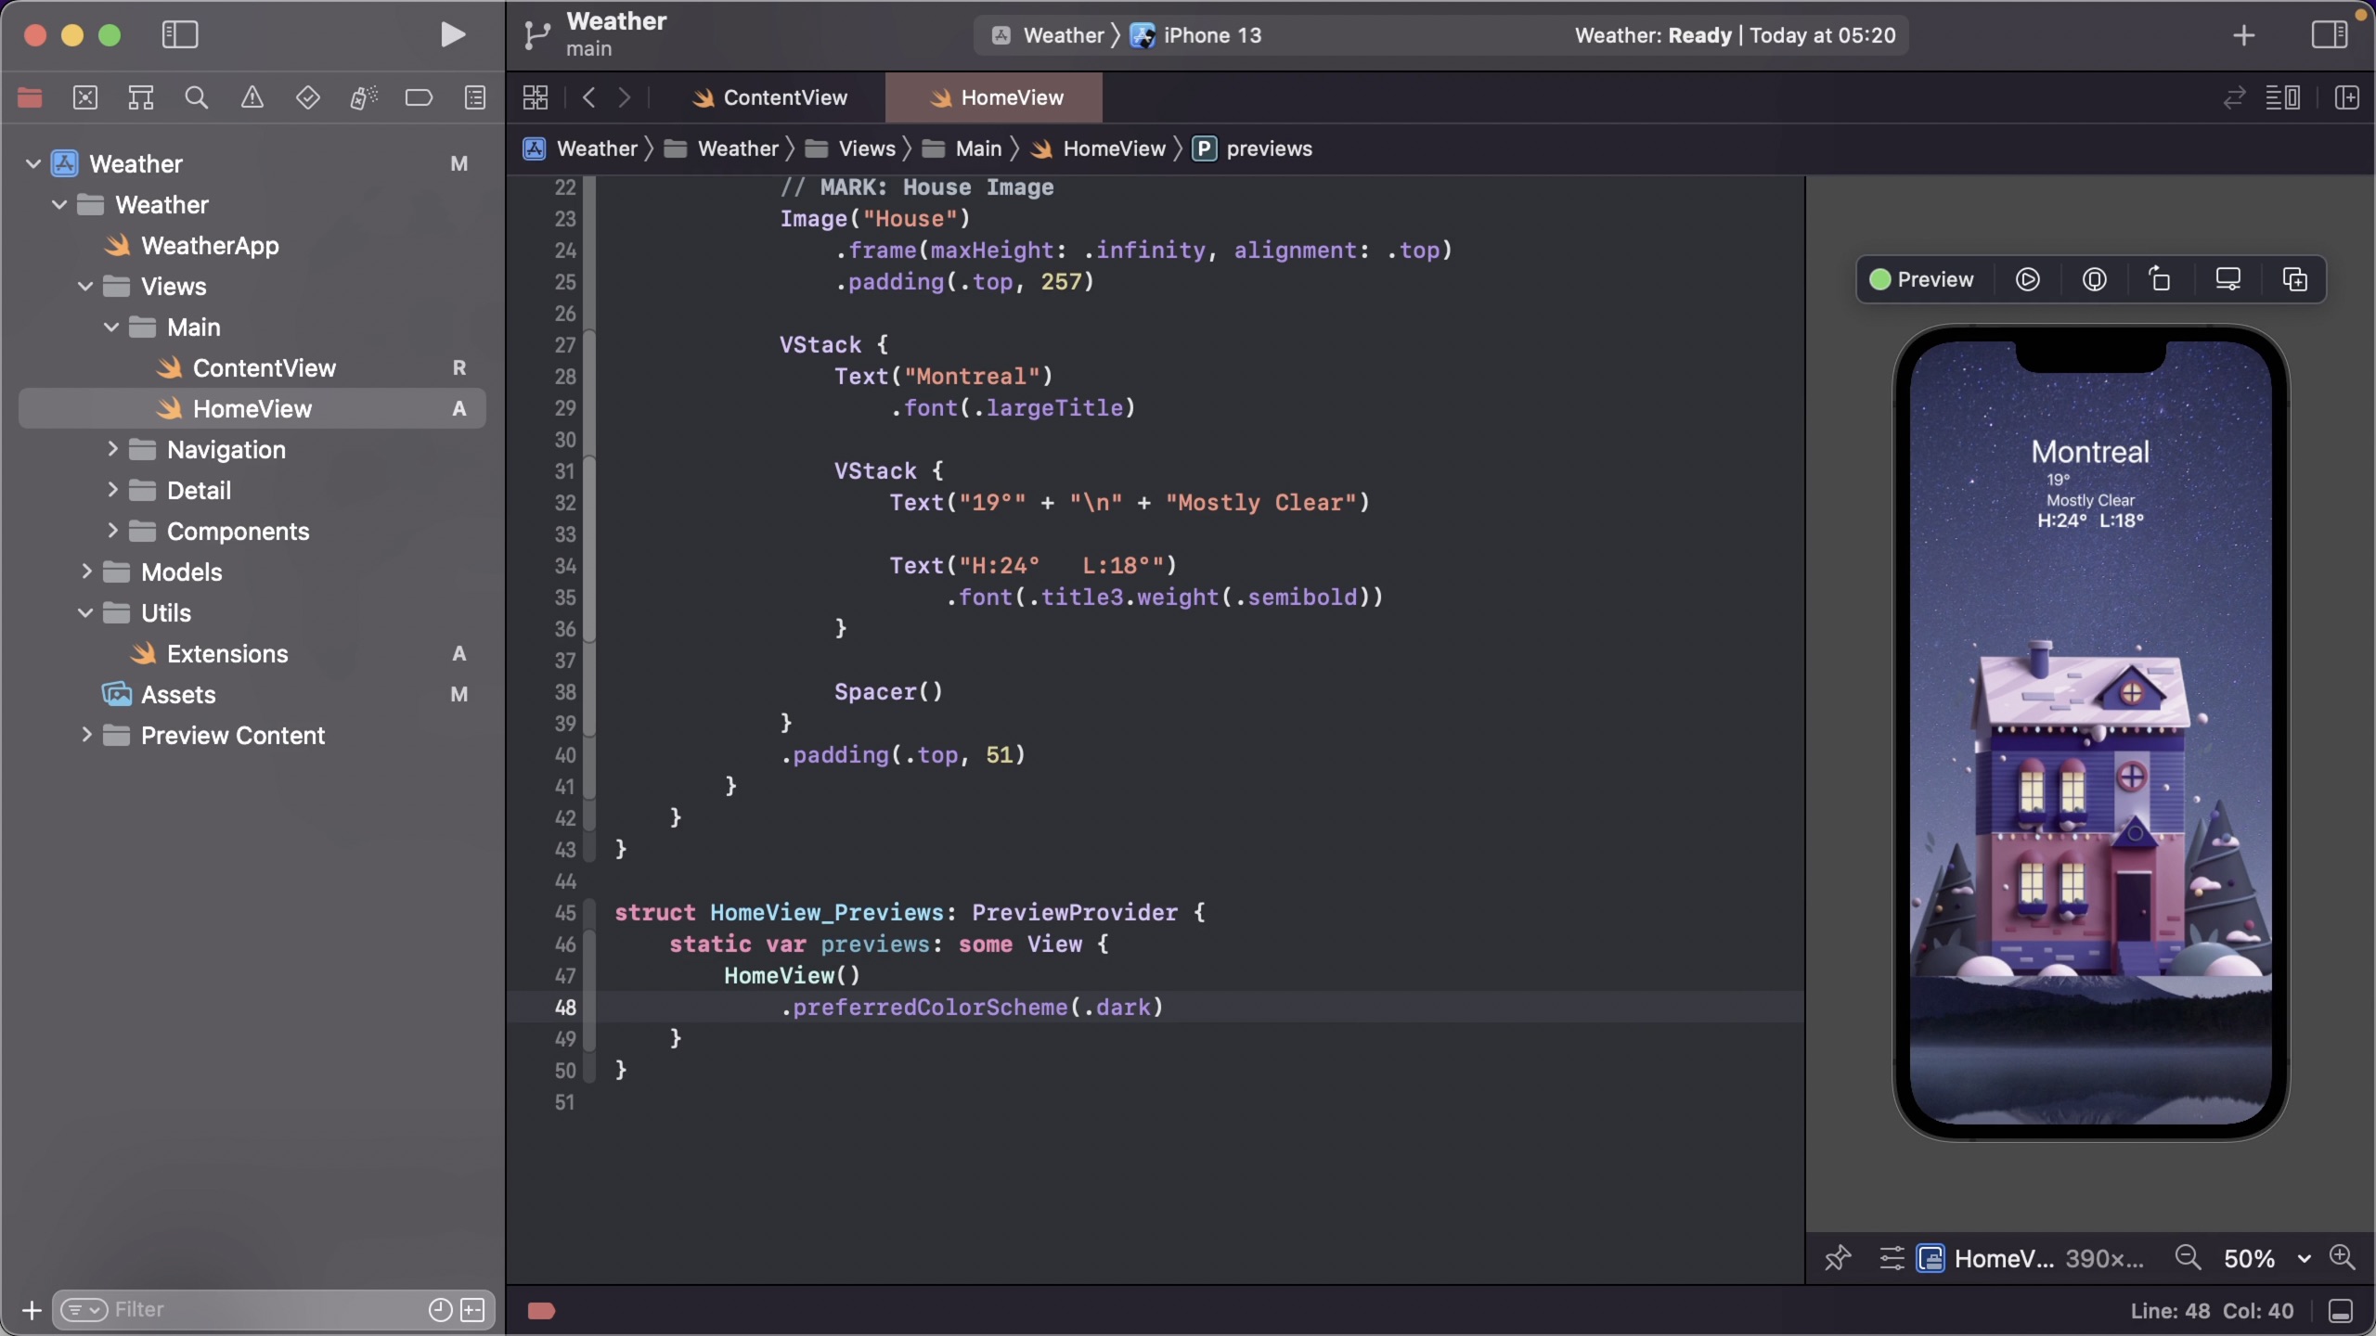Open the Find navigator search icon
Screen dimensions: 2376x1336
(x=196, y=97)
